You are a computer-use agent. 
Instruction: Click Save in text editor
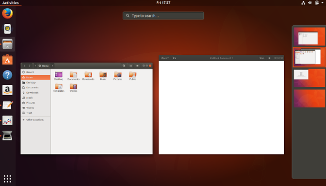[x=262, y=58]
